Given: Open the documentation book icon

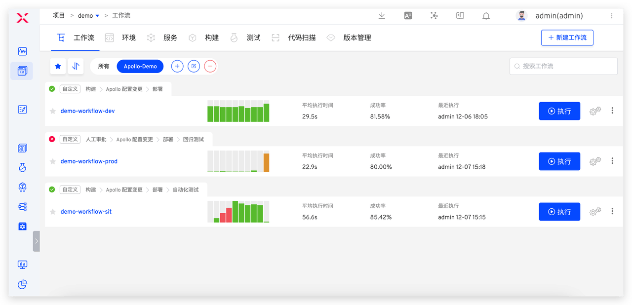Looking at the screenshot, I should (x=460, y=15).
